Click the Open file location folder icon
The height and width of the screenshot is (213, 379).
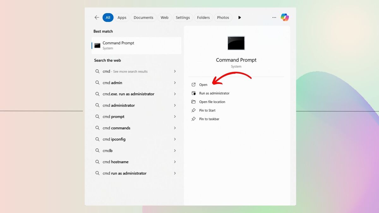click(x=194, y=102)
